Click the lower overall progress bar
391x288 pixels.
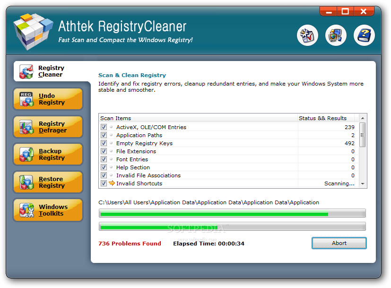(x=232, y=227)
